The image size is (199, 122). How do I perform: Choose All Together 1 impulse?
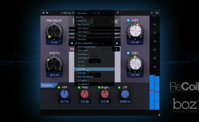(94, 80)
